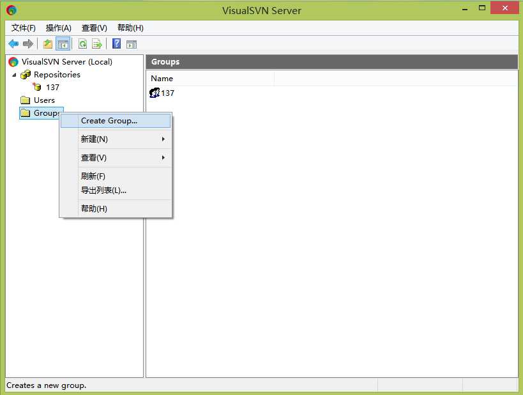The width and height of the screenshot is (523, 395).
Task: Select the Groups label in tree
Action: pyautogui.click(x=47, y=113)
